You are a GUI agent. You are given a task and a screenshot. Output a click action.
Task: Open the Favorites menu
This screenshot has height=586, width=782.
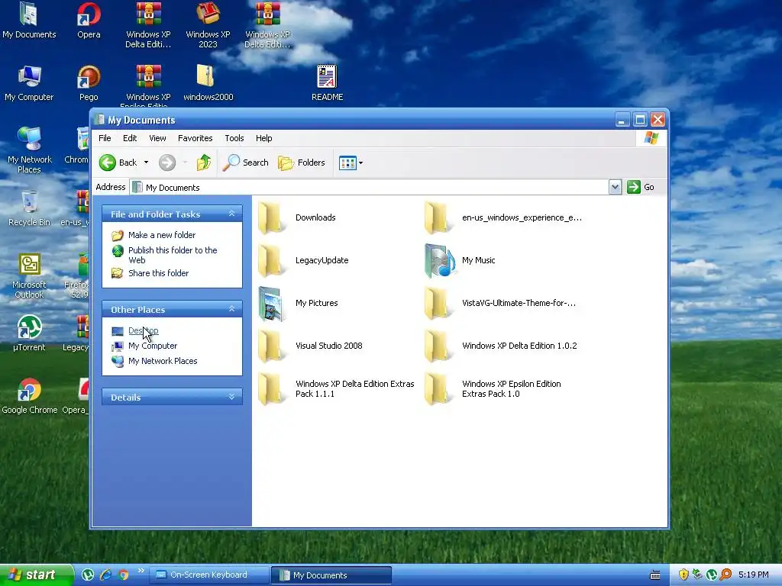click(x=195, y=138)
